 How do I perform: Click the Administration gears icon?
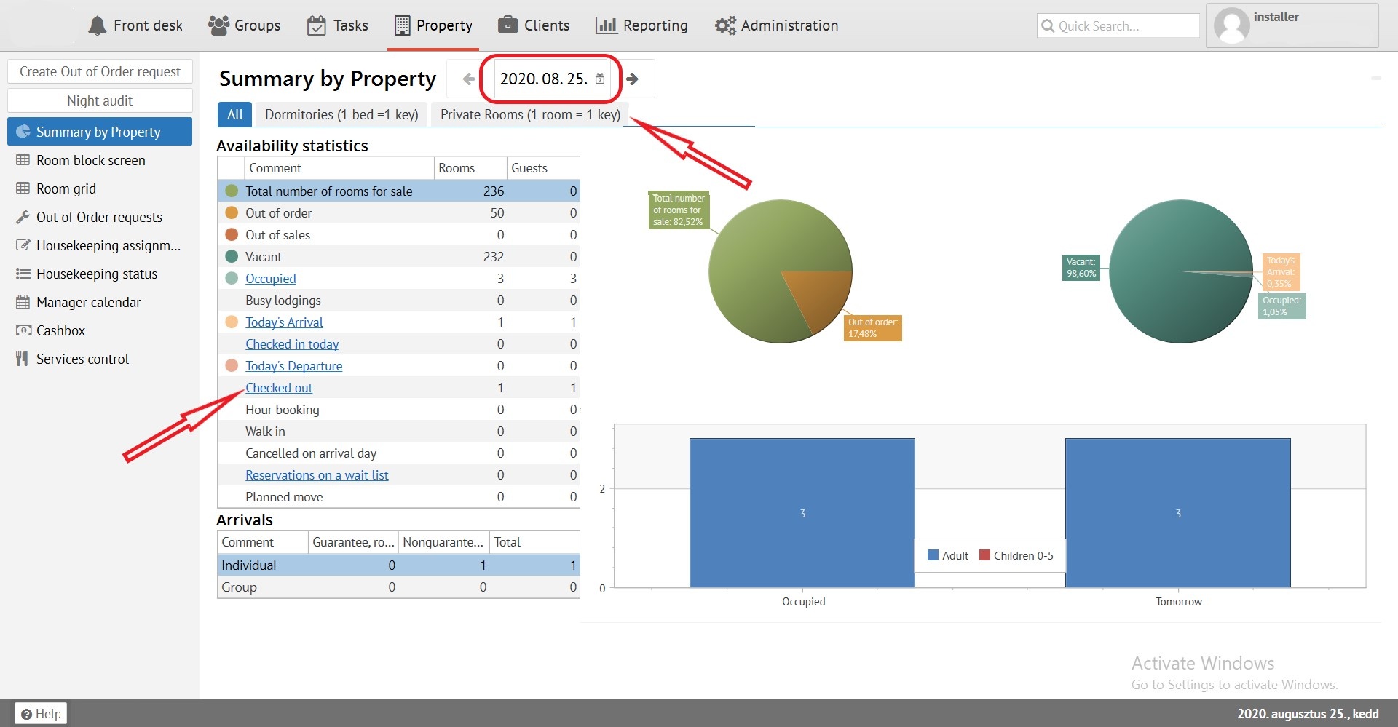tap(725, 26)
